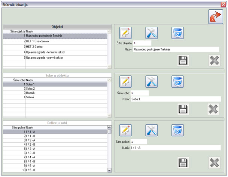Cancel object editing with the X icon
Image resolution: width=228 pixels, height=177 pixels.
(x=214, y=60)
